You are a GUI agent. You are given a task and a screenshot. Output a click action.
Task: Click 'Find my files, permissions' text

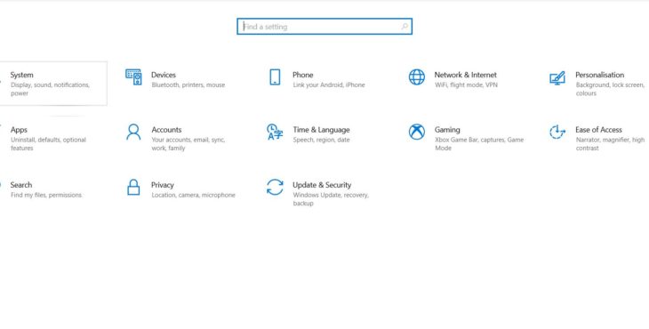click(46, 195)
